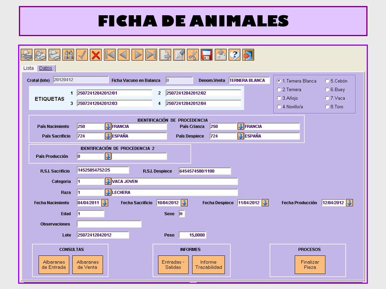This screenshot has height=289, width=386.
Task: Open Raza dropdown arrow
Action: pyautogui.click(x=108, y=192)
